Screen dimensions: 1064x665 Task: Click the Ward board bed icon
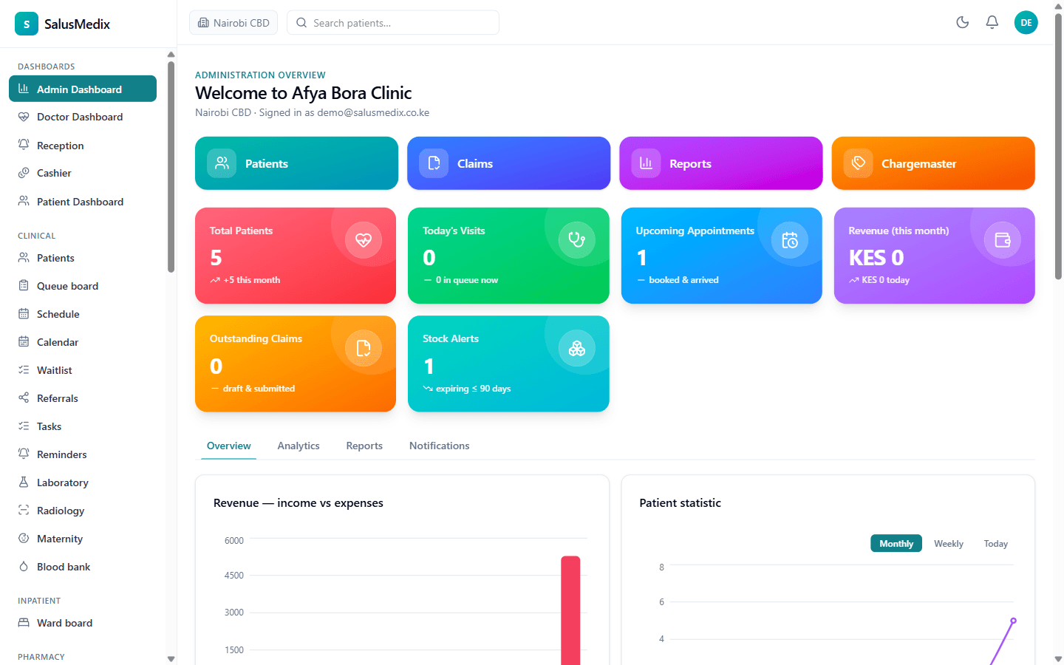click(24, 623)
